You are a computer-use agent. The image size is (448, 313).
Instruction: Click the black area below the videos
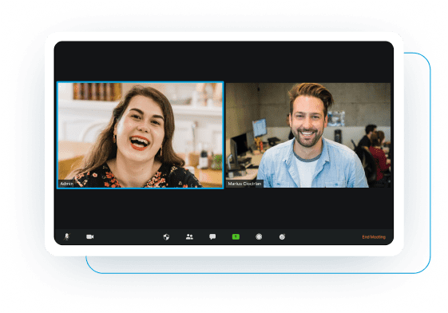(224, 208)
